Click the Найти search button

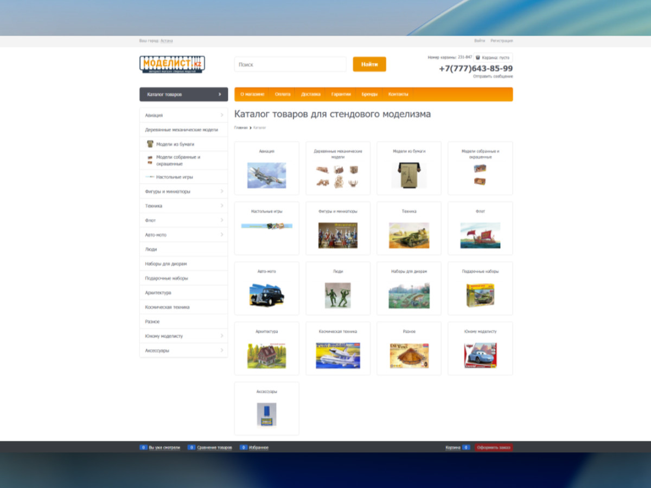(369, 64)
